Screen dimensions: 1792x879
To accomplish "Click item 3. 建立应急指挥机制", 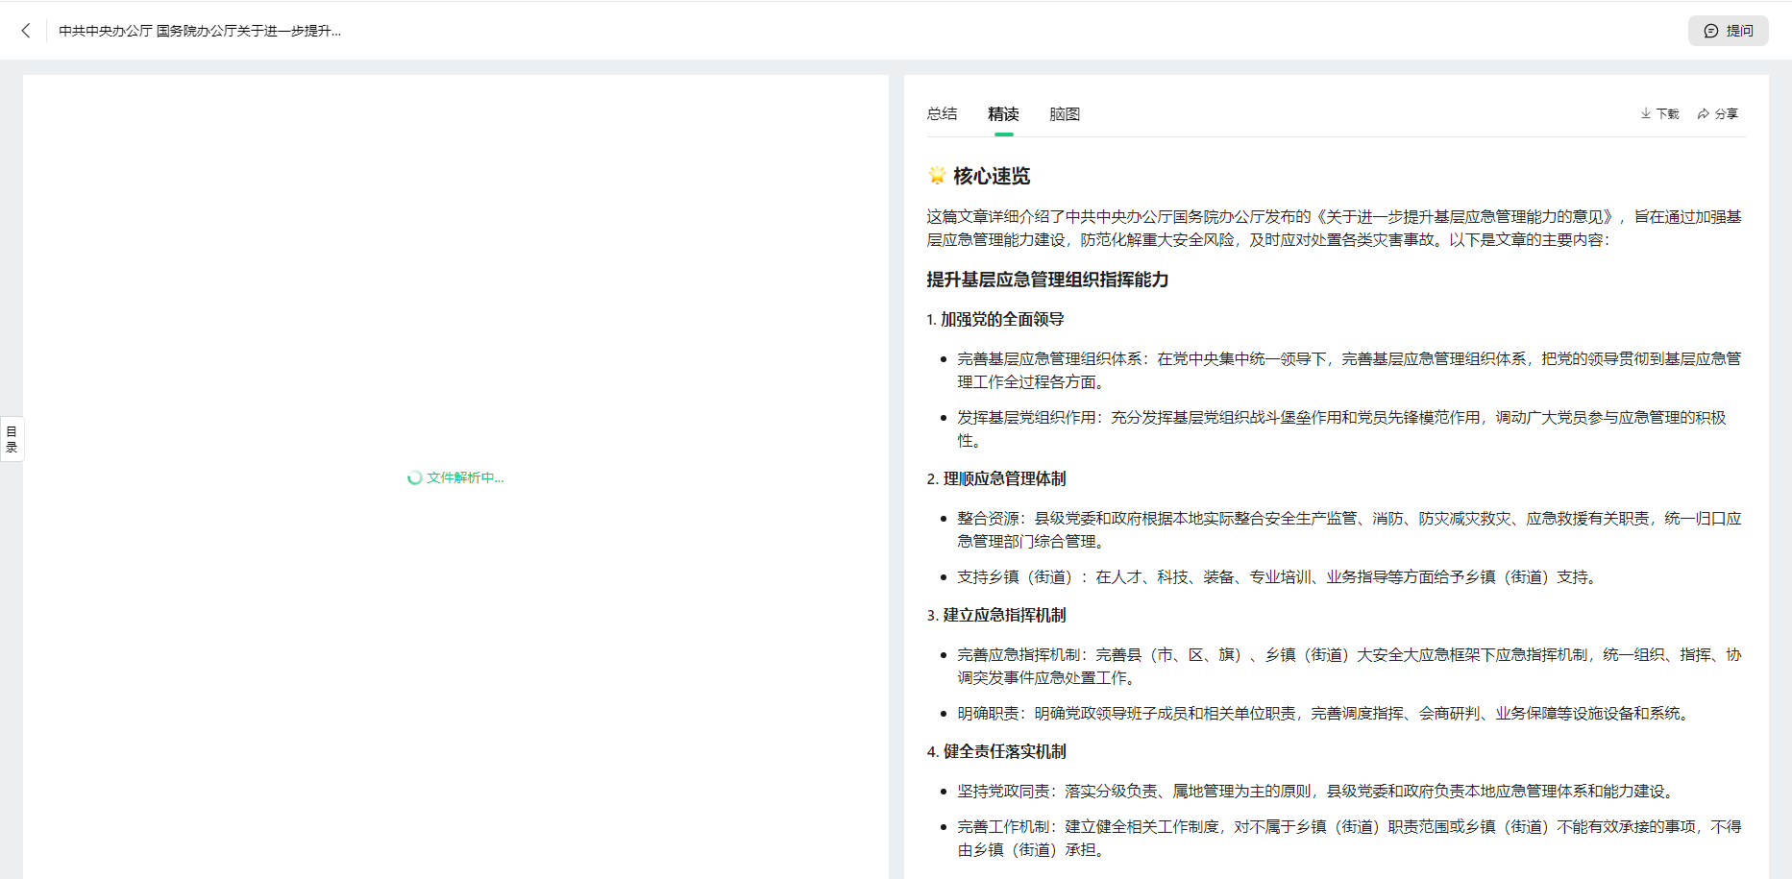I will click(x=996, y=615).
